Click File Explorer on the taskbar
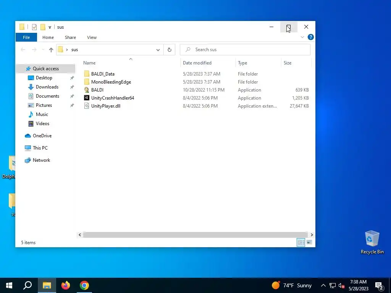 (47, 285)
